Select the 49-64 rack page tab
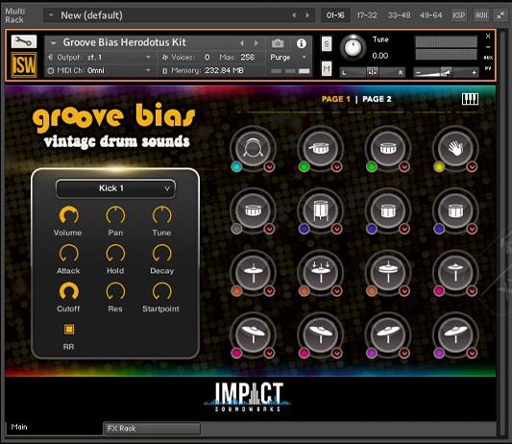 pos(430,15)
